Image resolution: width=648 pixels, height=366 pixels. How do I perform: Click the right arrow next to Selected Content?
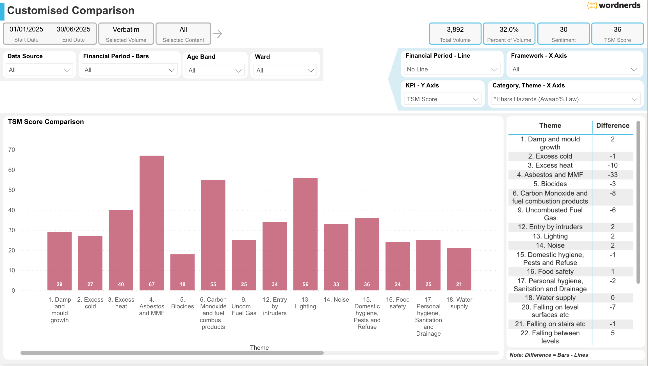(218, 34)
